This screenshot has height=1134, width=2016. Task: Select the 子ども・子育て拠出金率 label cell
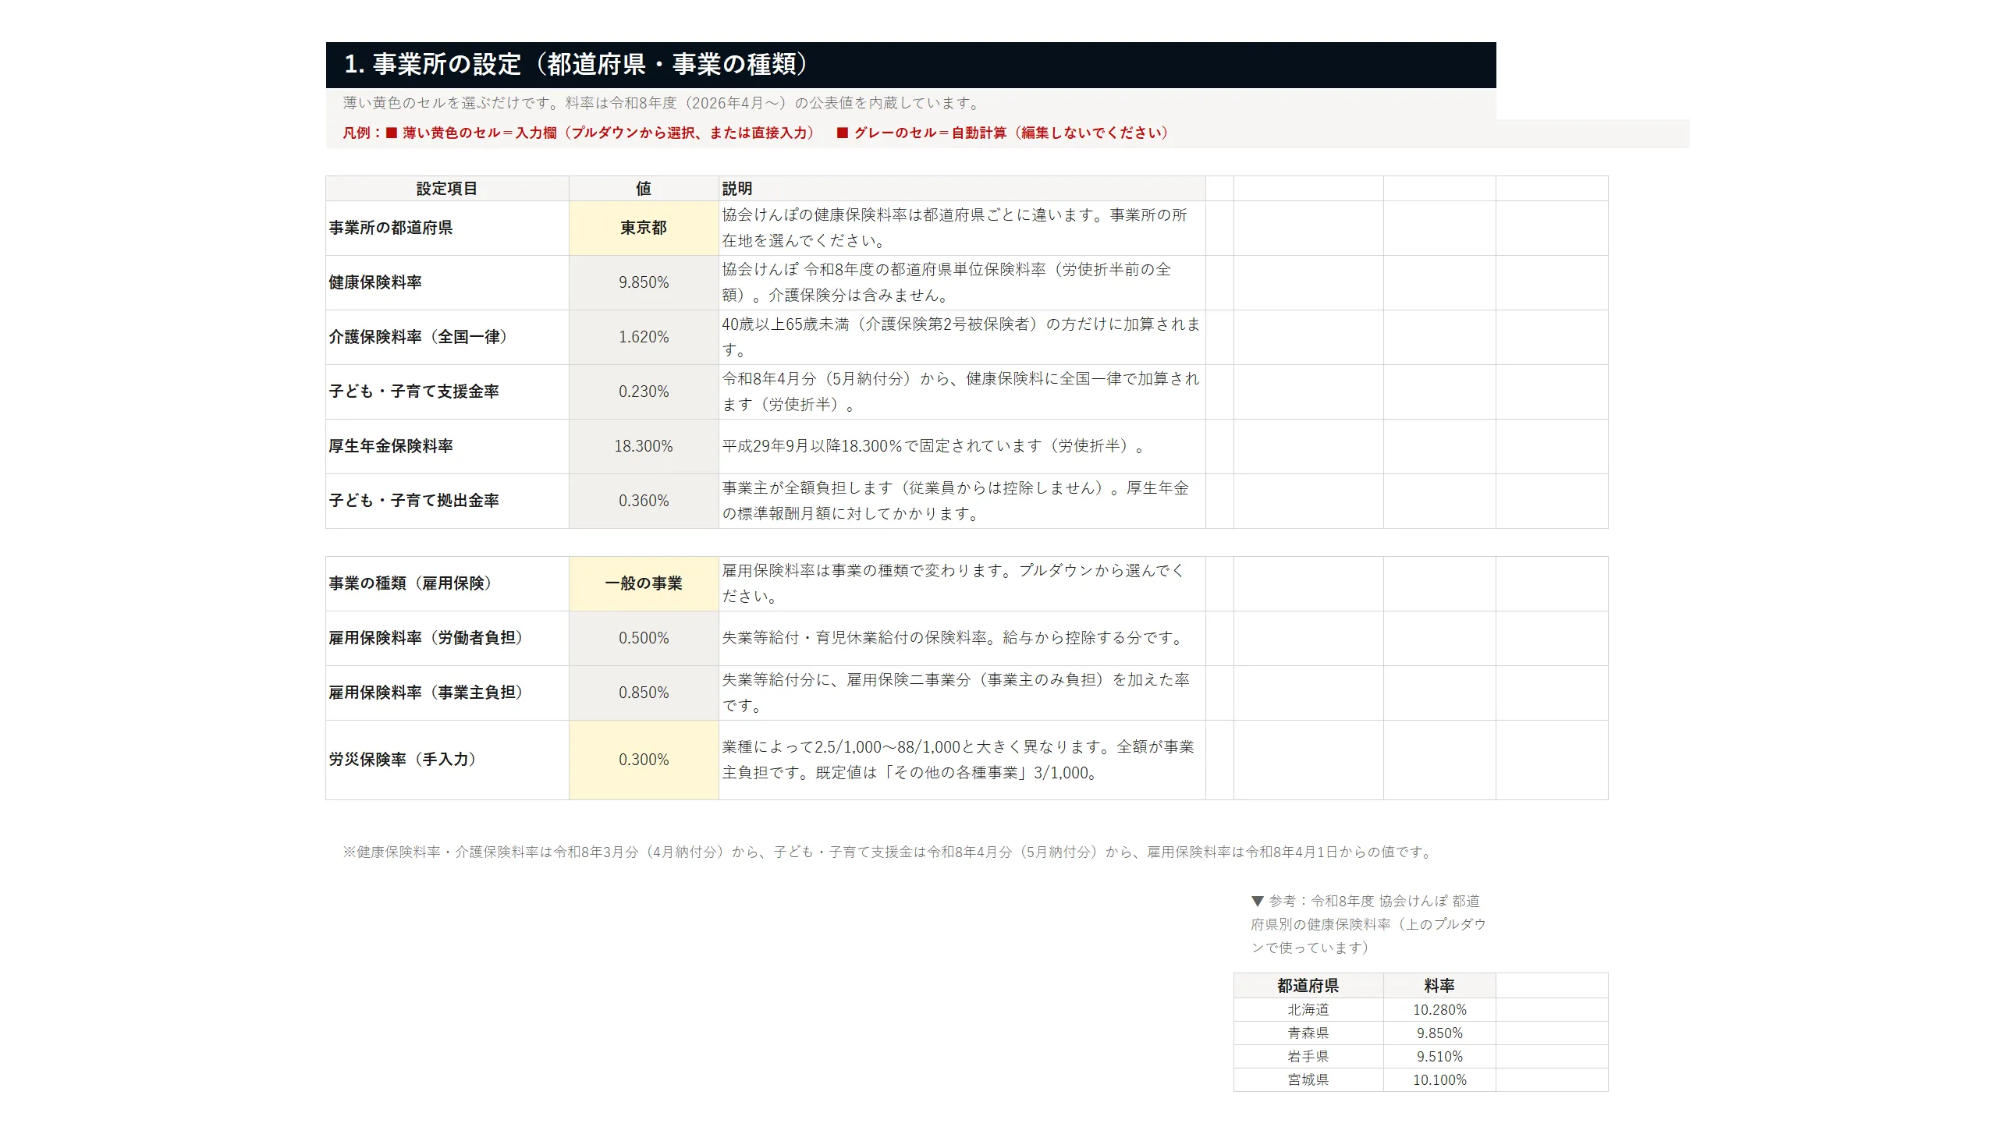(x=447, y=501)
